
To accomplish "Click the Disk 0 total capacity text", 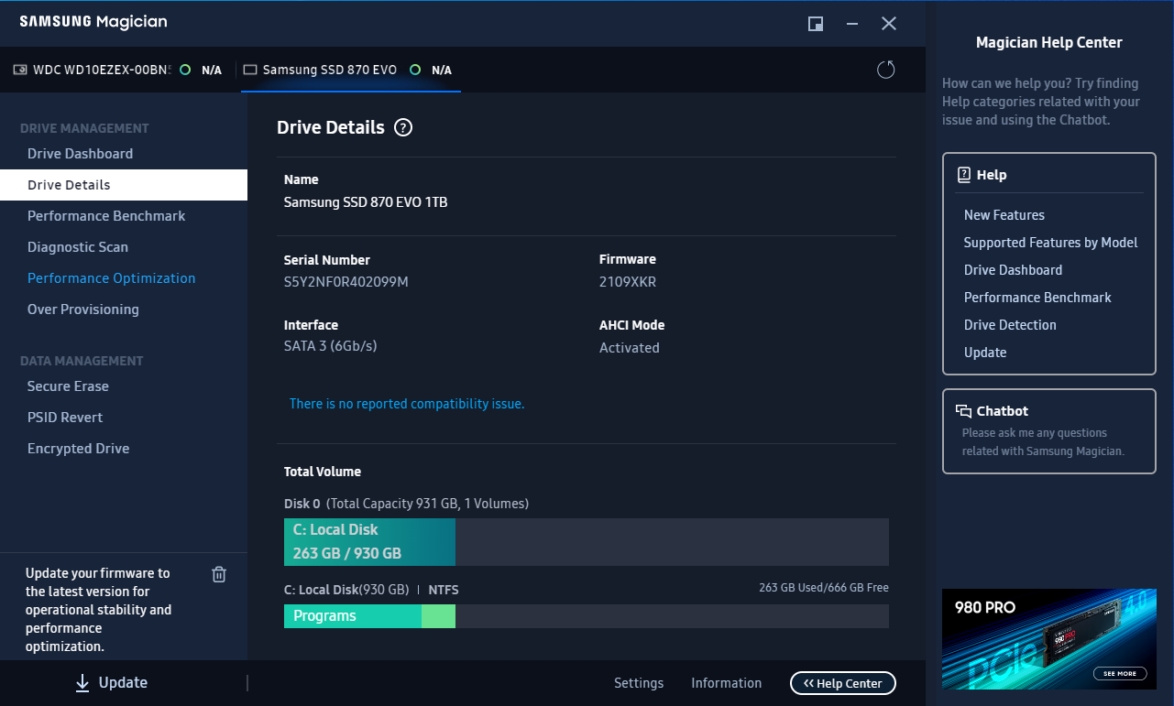I will 428,504.
